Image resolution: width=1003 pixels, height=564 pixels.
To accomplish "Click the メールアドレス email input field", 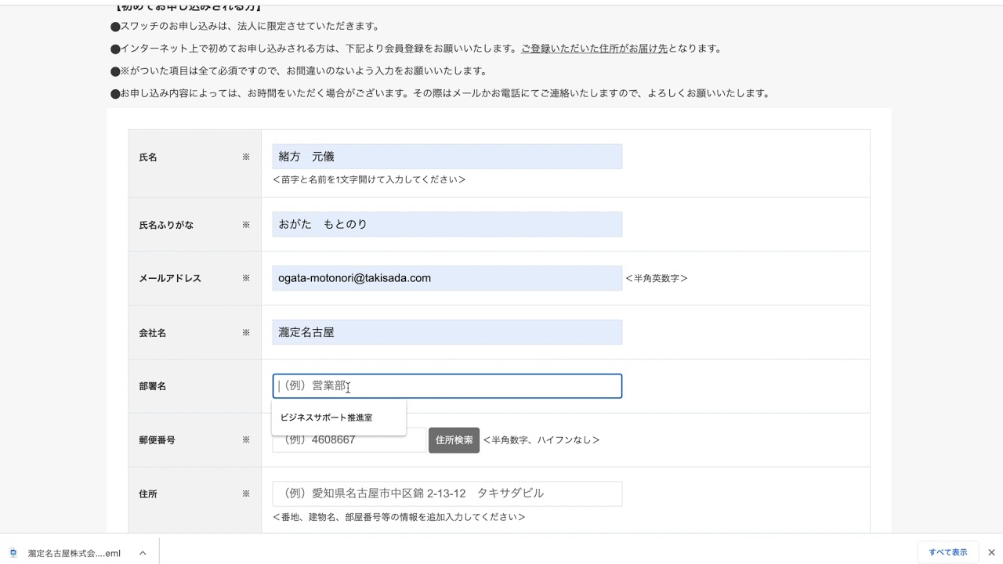I will (x=447, y=278).
